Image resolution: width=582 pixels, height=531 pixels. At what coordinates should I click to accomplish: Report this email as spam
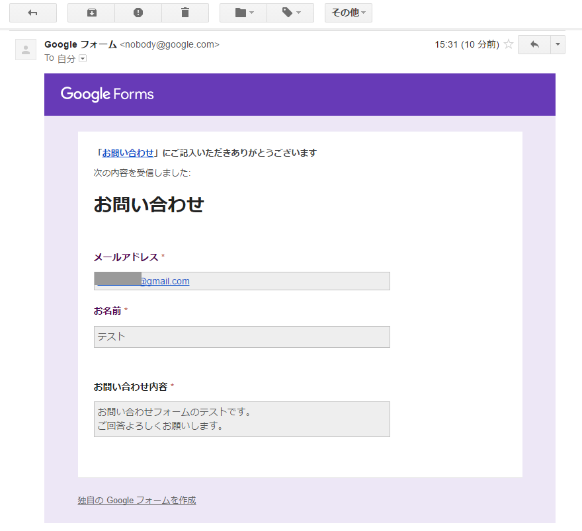coord(138,13)
